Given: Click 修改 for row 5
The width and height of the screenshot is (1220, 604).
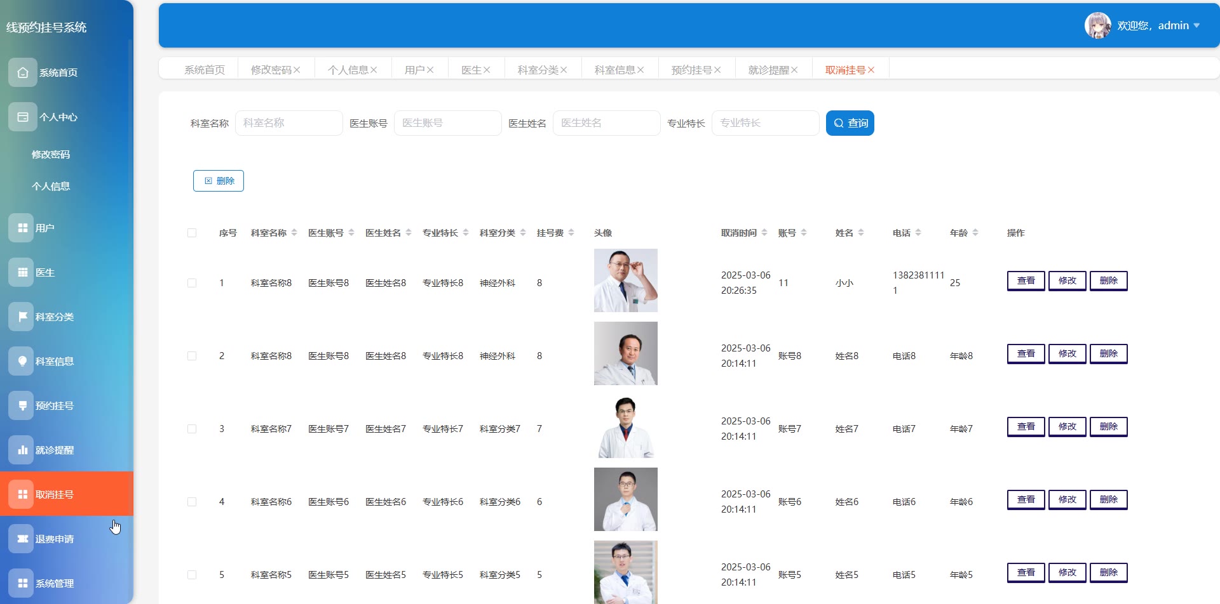Looking at the screenshot, I should tap(1067, 572).
